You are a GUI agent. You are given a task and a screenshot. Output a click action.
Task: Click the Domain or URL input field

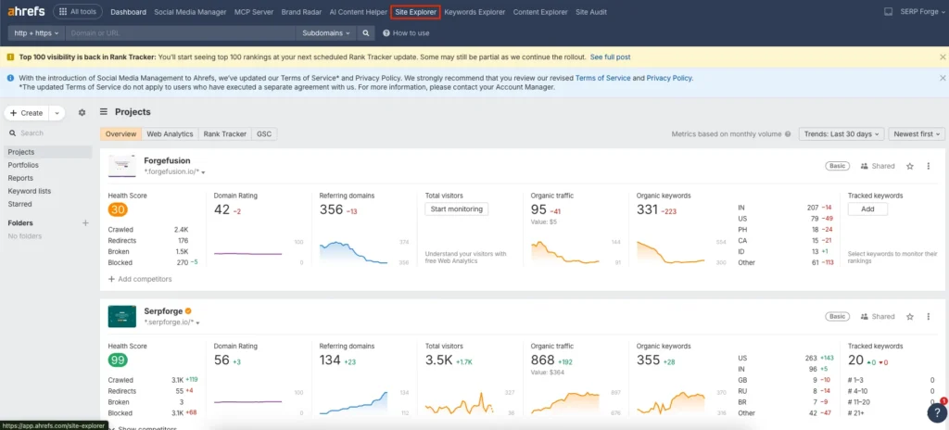pos(180,33)
